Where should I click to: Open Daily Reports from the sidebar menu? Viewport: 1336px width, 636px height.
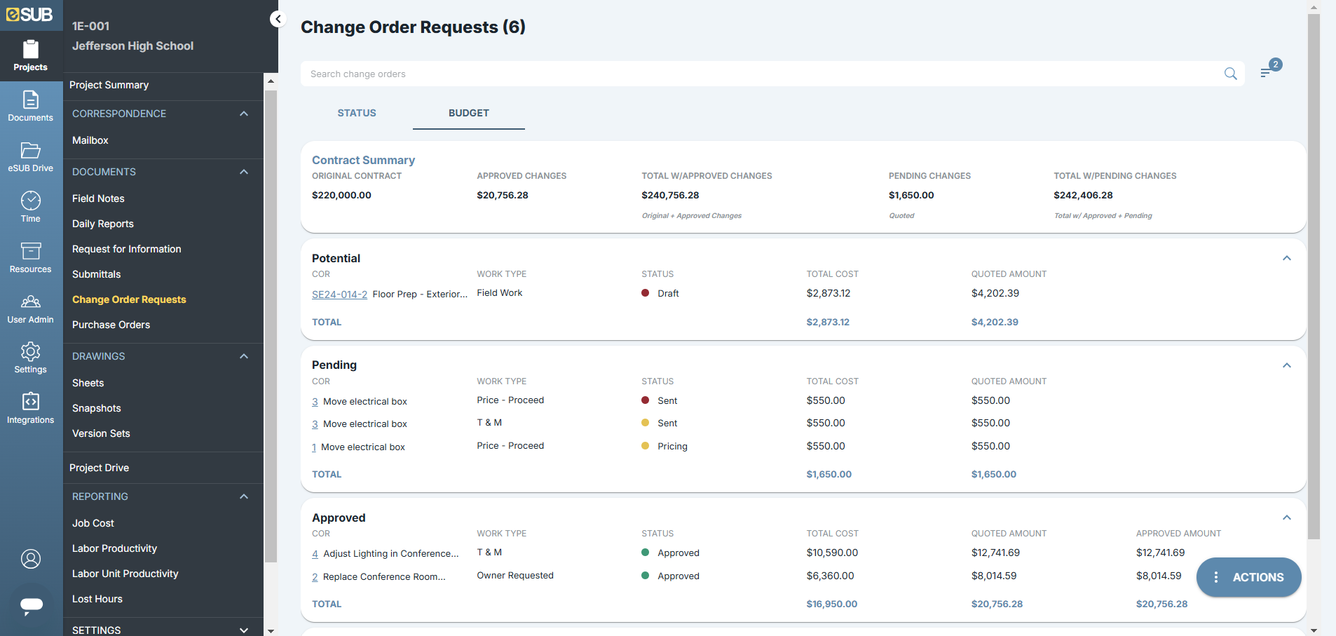point(102,224)
